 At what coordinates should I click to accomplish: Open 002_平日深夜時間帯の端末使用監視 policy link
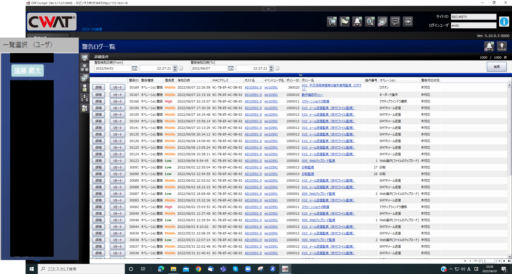(x=331, y=87)
